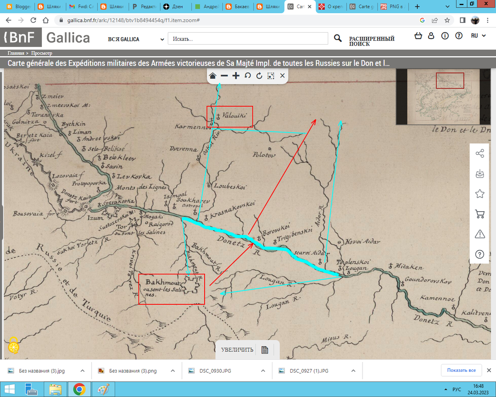Screen dimensions: 496x397
Task: Zoom out with the minus icon
Action: click(x=224, y=76)
